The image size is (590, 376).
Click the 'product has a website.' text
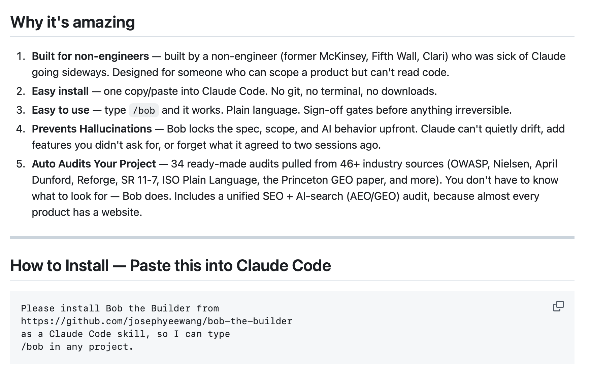[x=87, y=212]
